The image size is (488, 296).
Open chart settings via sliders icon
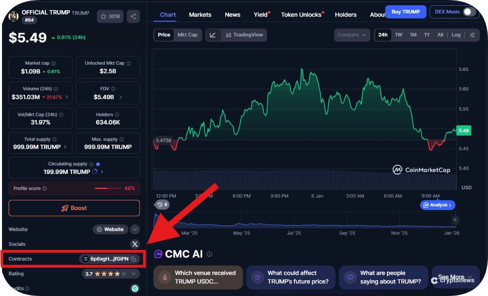point(472,35)
